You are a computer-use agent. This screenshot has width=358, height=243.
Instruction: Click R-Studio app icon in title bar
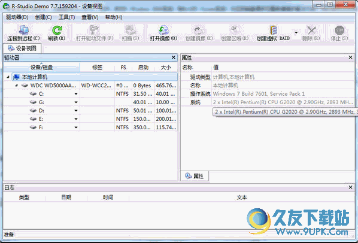pyautogui.click(x=6, y=6)
